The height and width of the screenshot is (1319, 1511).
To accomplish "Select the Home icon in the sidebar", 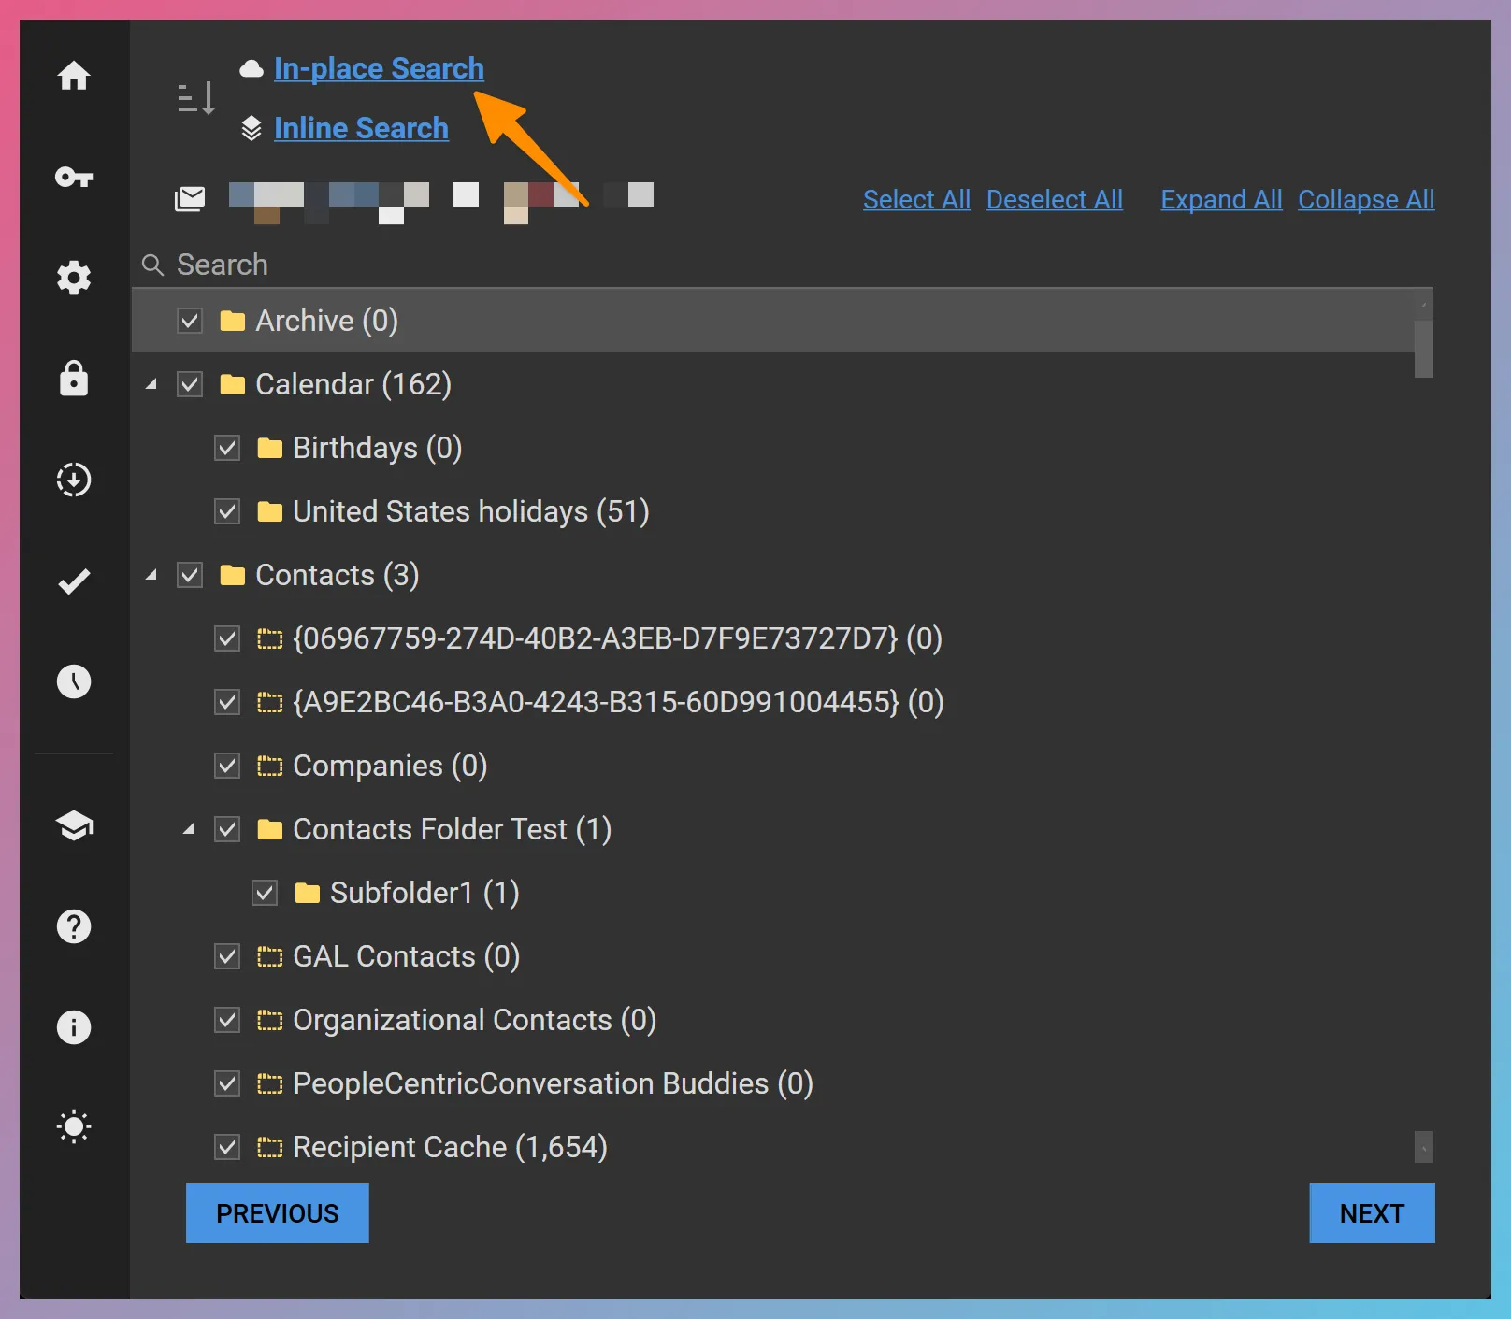I will (x=74, y=77).
